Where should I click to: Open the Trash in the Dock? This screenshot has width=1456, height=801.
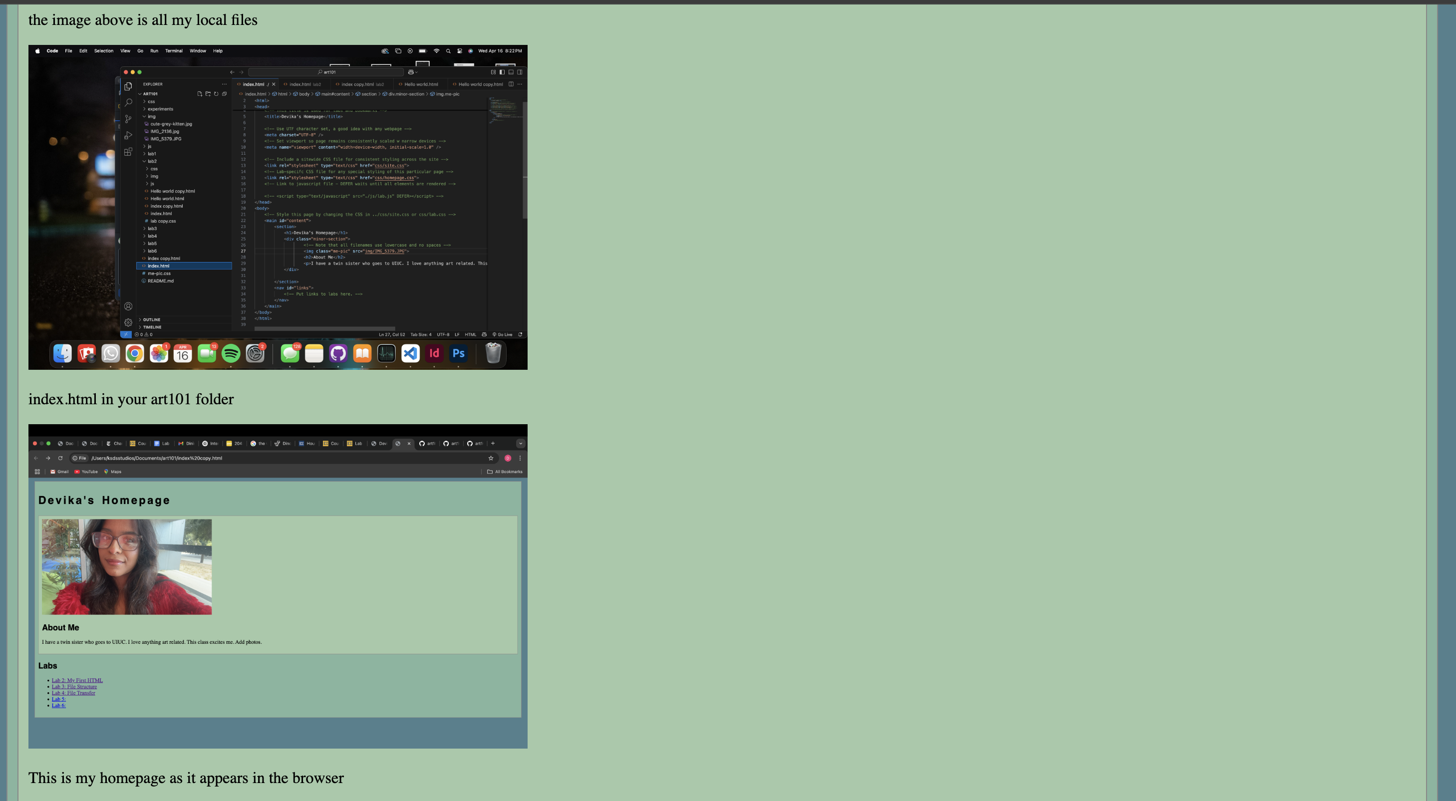point(494,353)
